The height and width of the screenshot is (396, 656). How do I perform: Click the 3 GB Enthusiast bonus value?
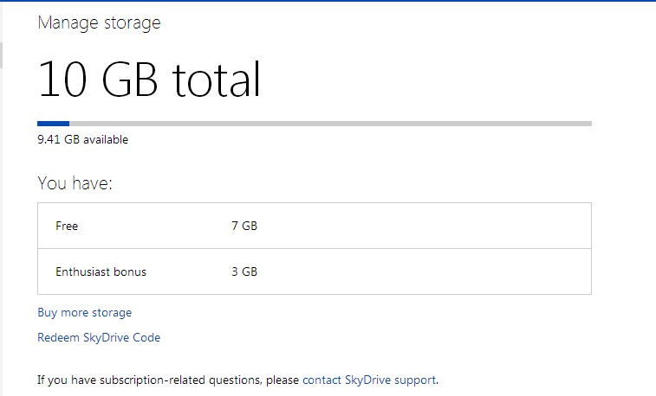[x=244, y=271]
